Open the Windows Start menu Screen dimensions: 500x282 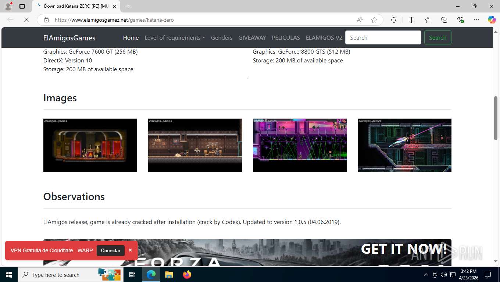coord(8,275)
